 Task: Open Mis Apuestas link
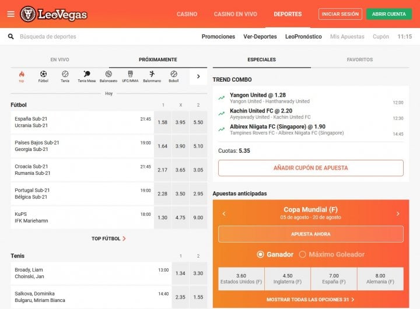pyautogui.click(x=347, y=36)
